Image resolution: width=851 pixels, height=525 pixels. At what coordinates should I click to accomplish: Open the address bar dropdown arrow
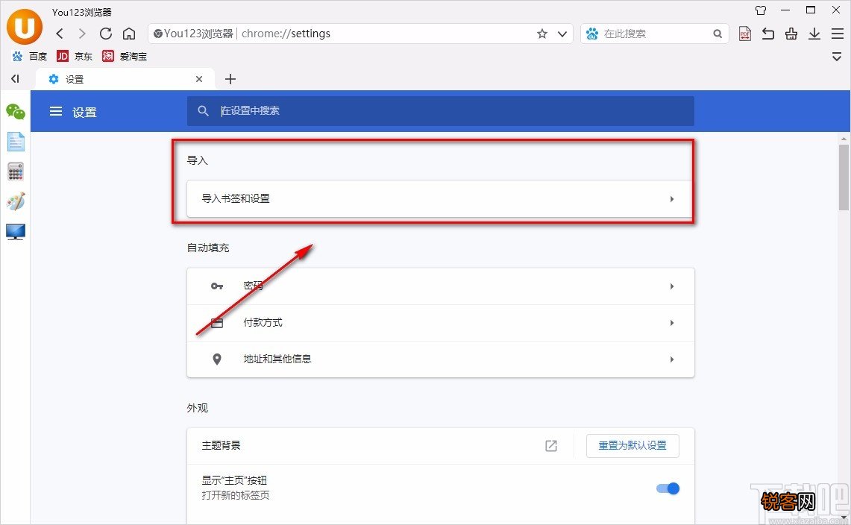(563, 34)
